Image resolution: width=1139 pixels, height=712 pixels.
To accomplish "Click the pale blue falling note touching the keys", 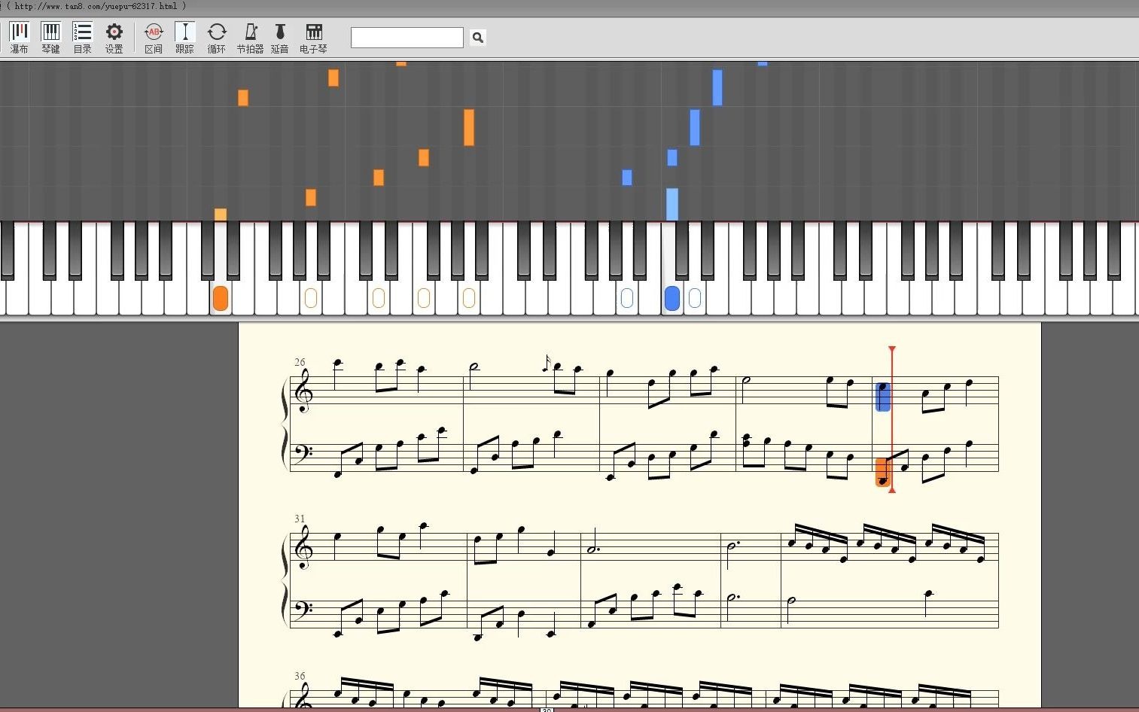I will click(x=672, y=204).
